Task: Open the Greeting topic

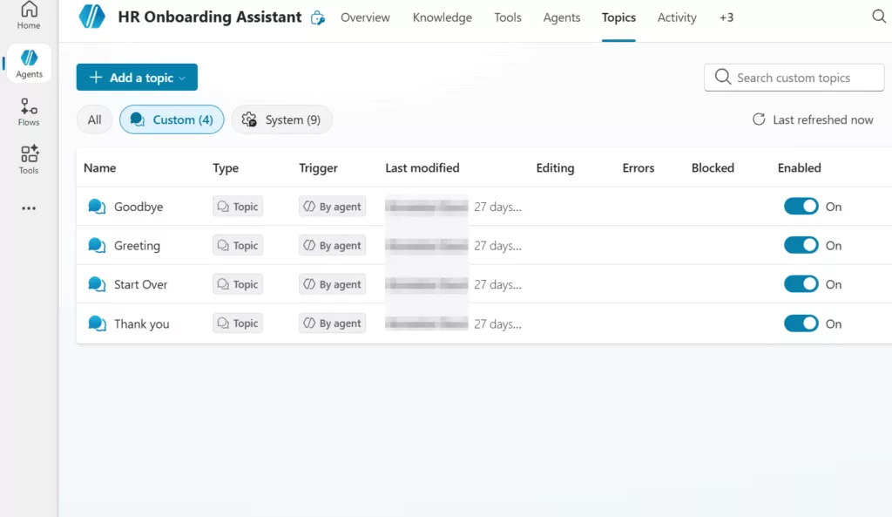Action: tap(137, 245)
